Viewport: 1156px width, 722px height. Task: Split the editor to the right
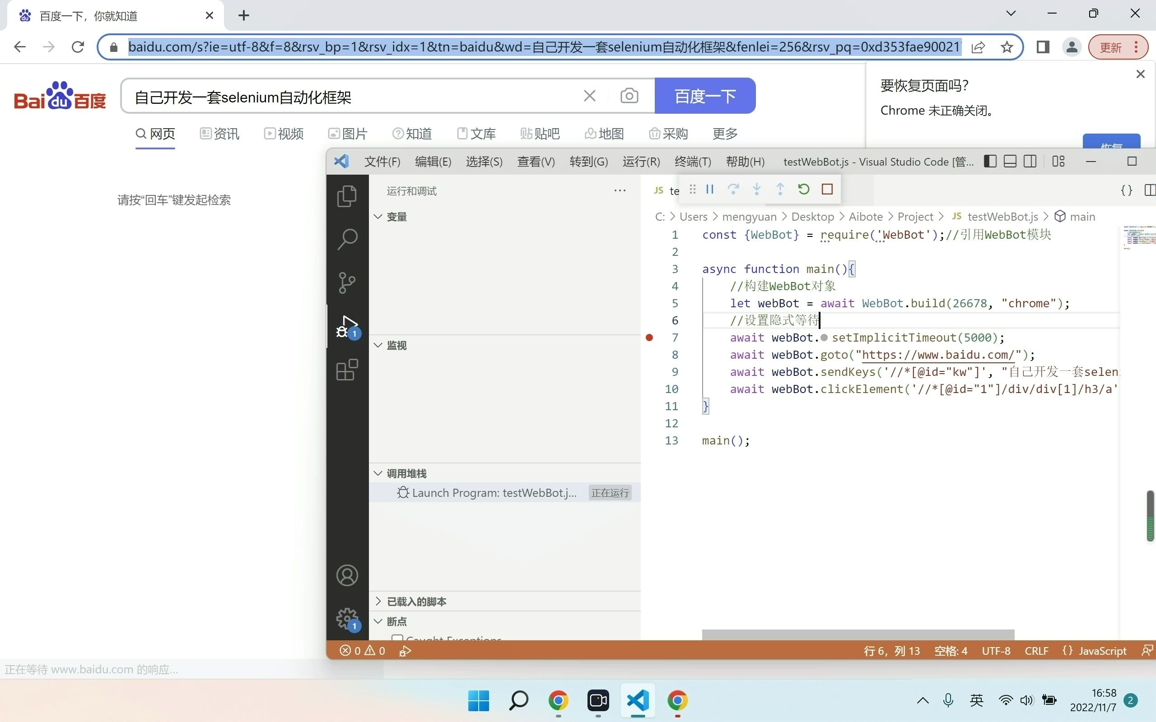coord(1150,190)
